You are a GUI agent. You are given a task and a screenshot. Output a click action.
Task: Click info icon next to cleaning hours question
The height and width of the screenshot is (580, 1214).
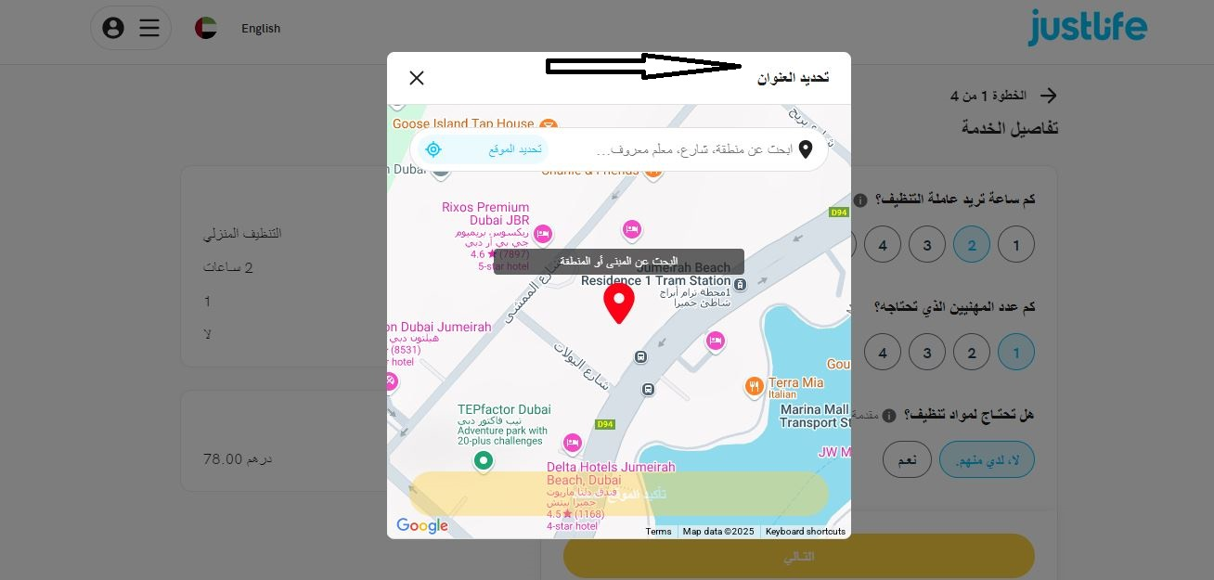point(860,200)
